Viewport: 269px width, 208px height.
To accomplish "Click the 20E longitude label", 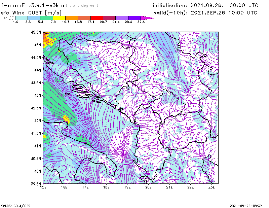I will coord(148,187).
